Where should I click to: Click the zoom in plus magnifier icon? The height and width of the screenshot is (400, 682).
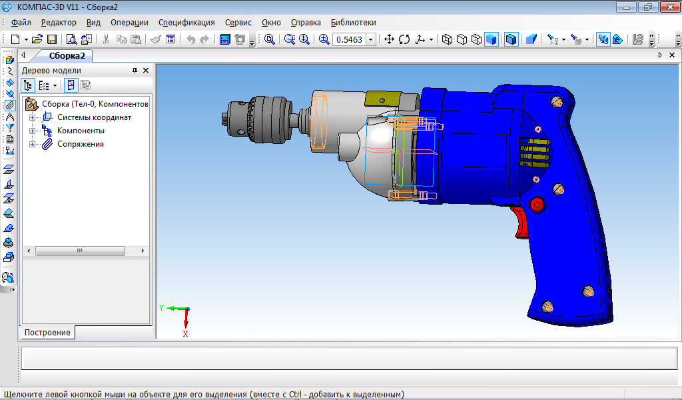click(x=324, y=39)
